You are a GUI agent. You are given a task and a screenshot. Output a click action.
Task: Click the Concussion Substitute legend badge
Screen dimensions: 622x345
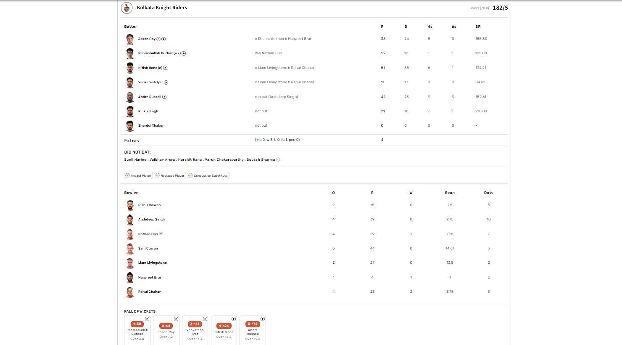click(208, 175)
